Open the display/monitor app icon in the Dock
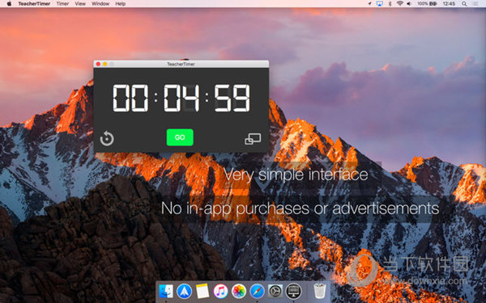This screenshot has width=486, height=303. [x=293, y=291]
